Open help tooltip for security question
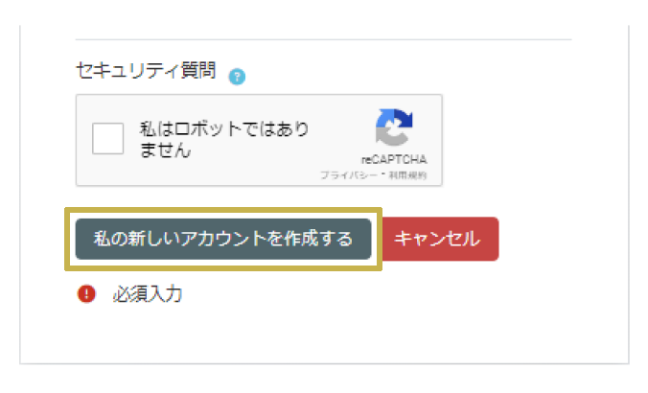Viewport: 648px width, 393px height. 237,77
